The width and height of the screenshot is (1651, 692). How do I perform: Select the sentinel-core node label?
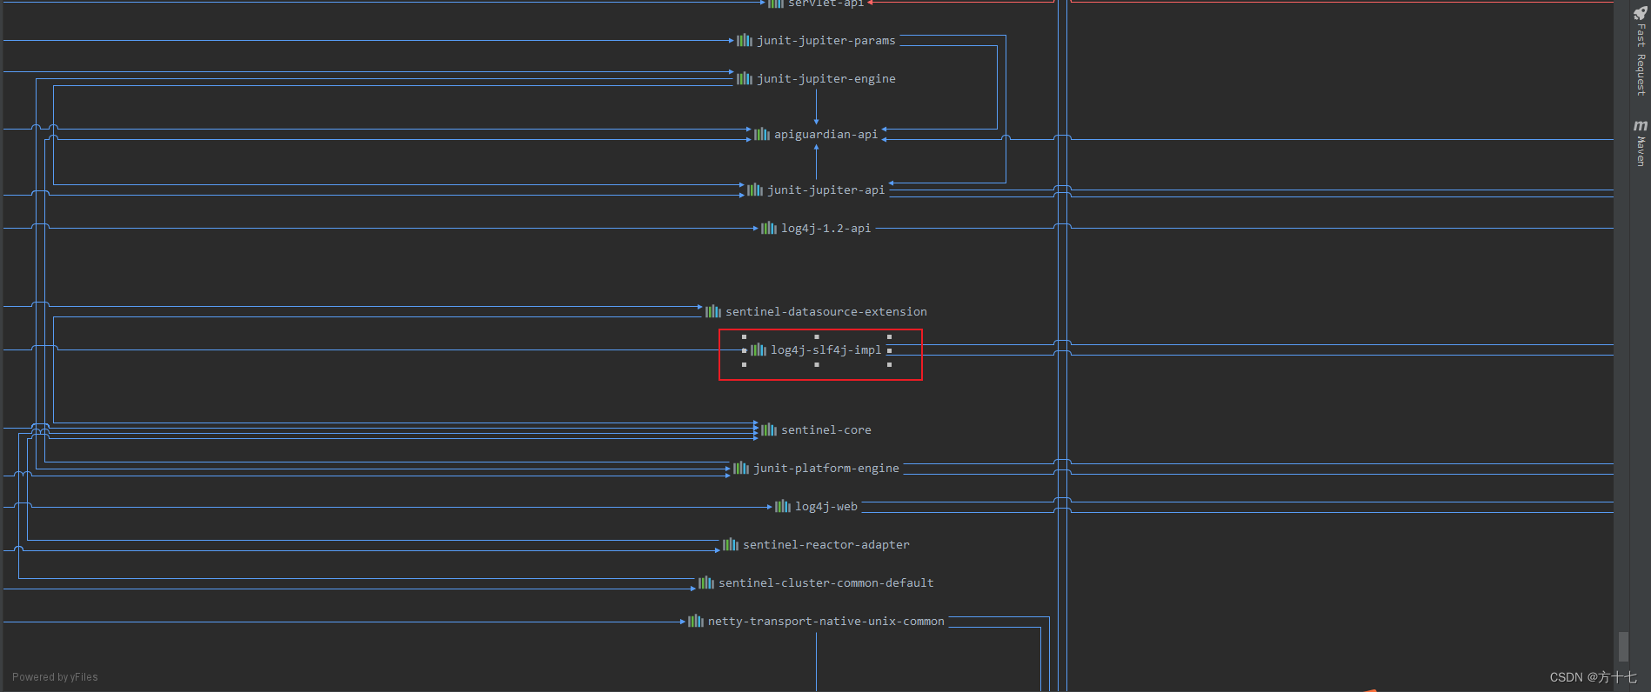pyautogui.click(x=826, y=429)
